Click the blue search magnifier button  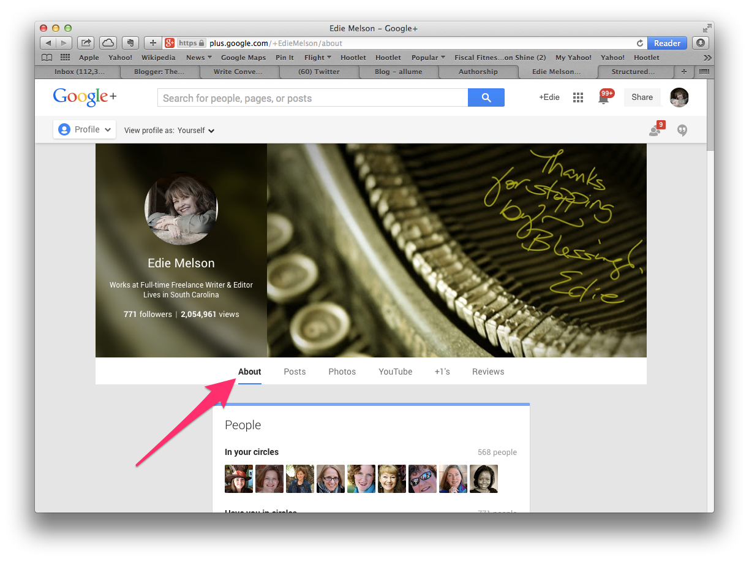[x=486, y=97]
